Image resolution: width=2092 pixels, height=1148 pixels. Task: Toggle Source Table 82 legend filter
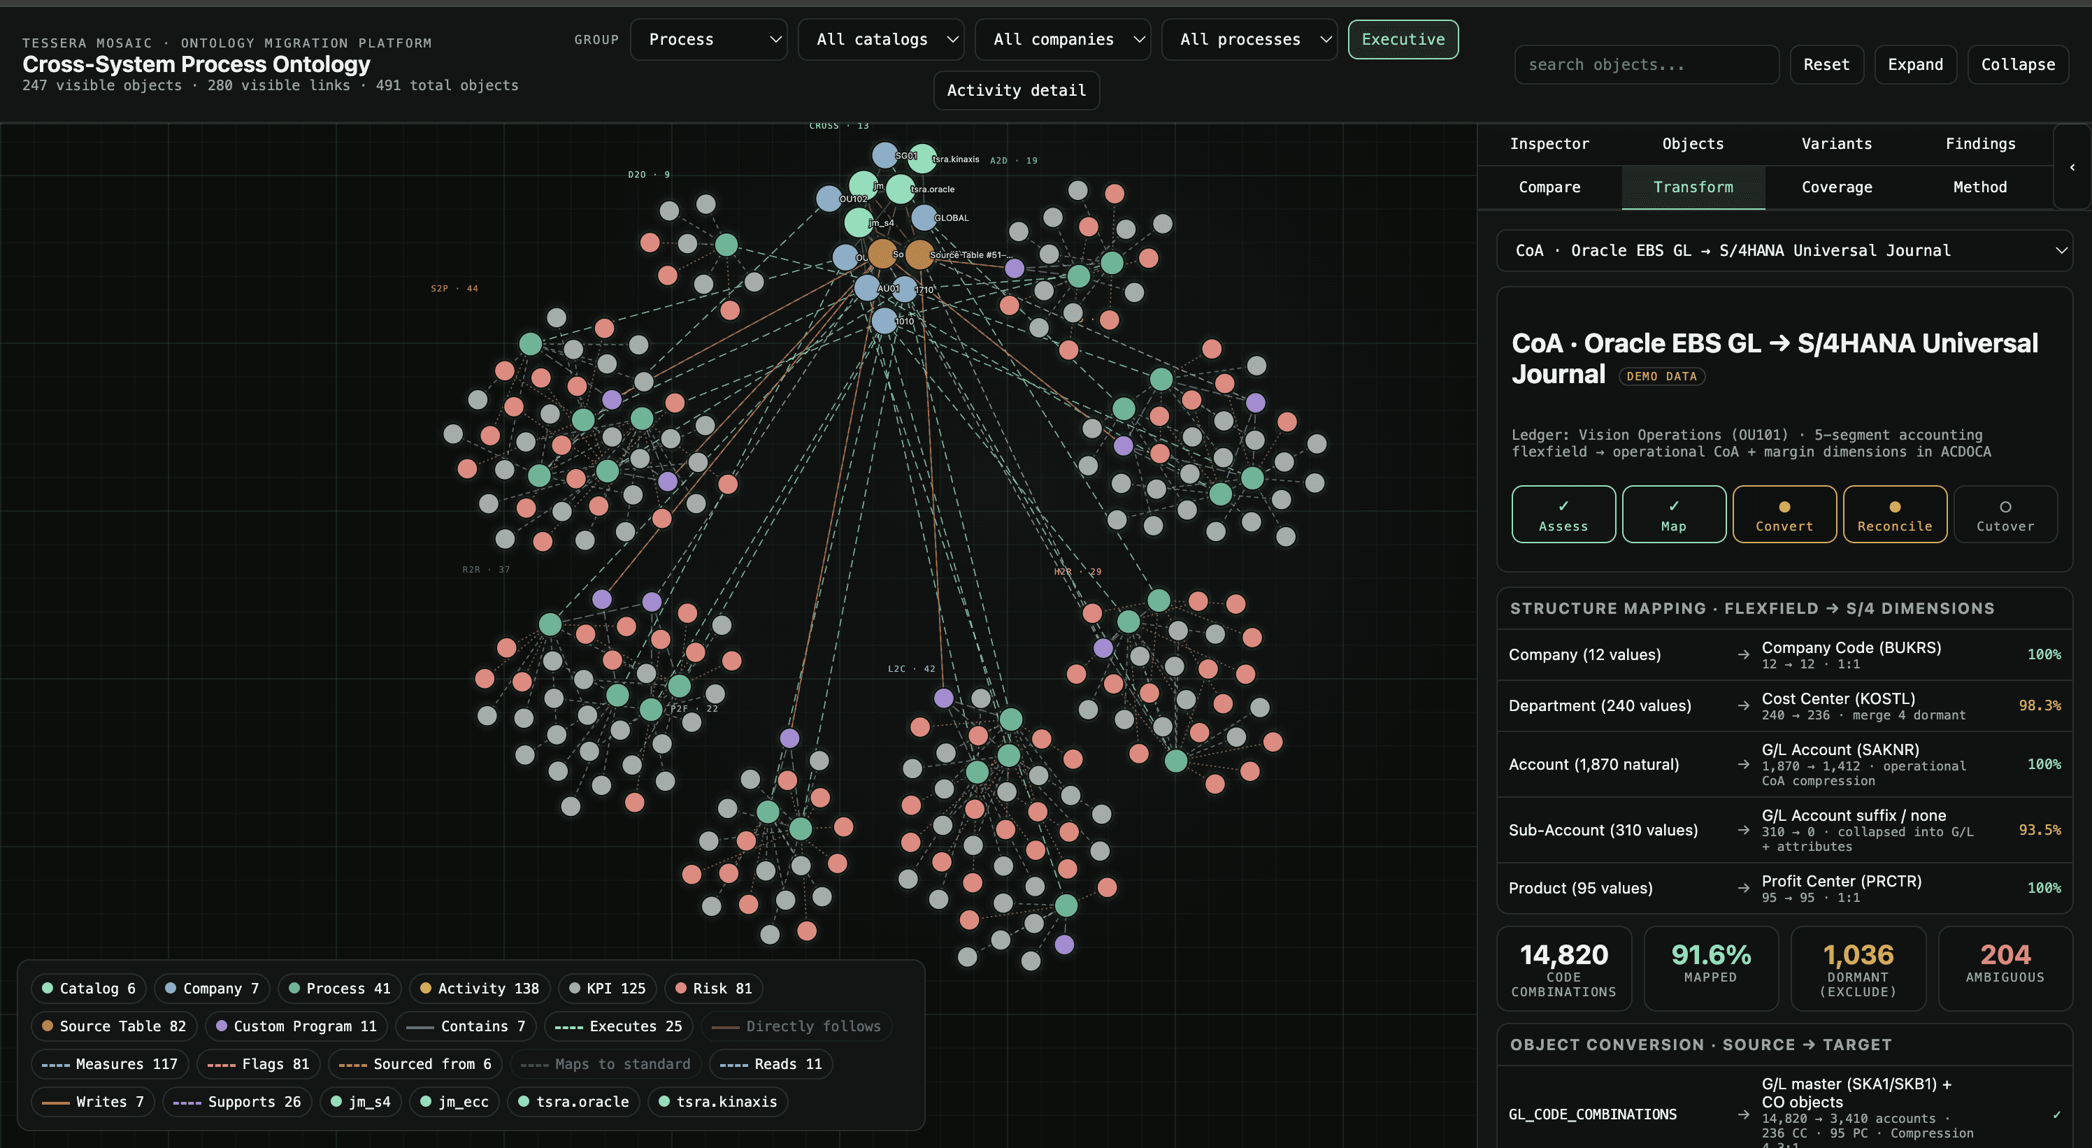[x=114, y=1026]
